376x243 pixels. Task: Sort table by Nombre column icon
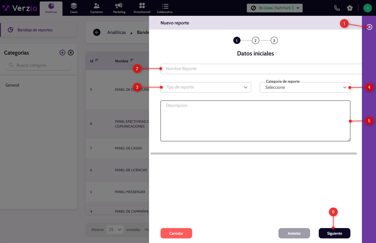(x=132, y=60)
